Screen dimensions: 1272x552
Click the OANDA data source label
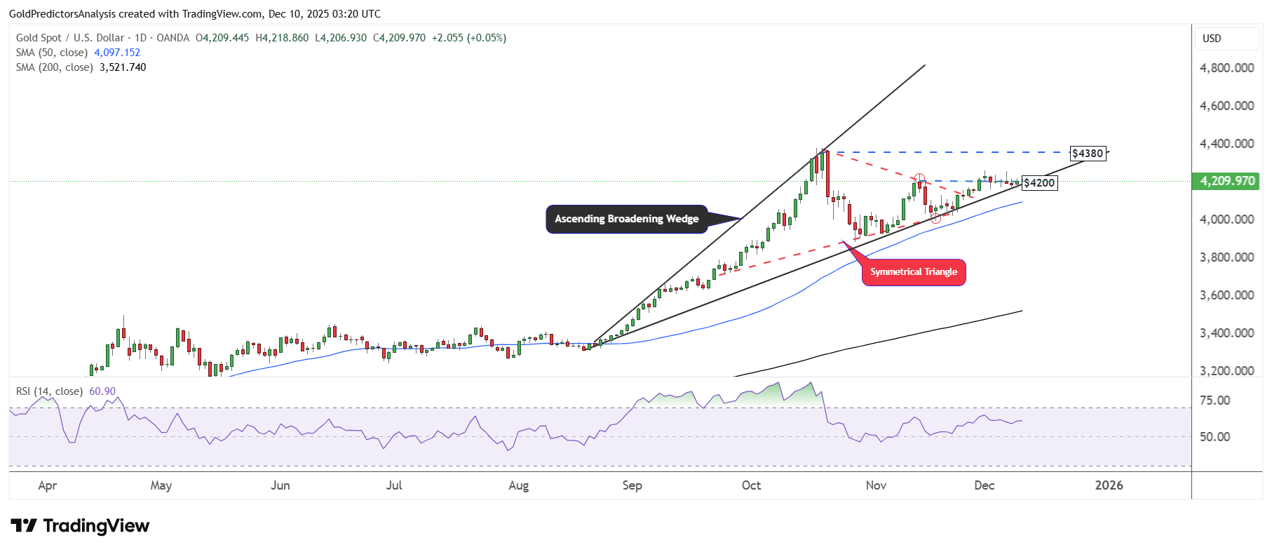pyautogui.click(x=172, y=38)
